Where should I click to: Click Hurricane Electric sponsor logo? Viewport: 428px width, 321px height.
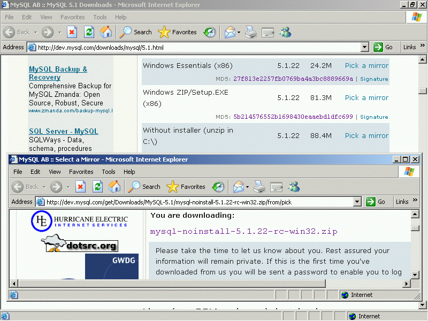coord(79,221)
